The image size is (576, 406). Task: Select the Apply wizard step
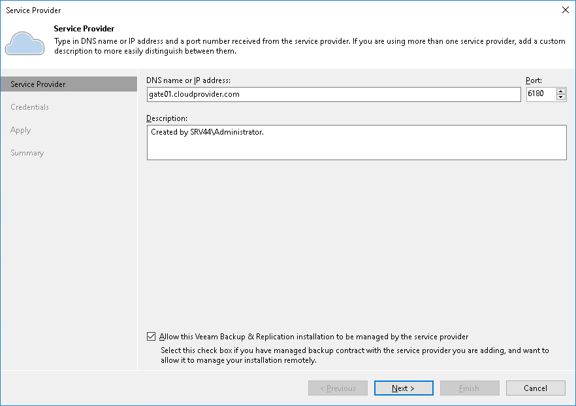(x=21, y=130)
